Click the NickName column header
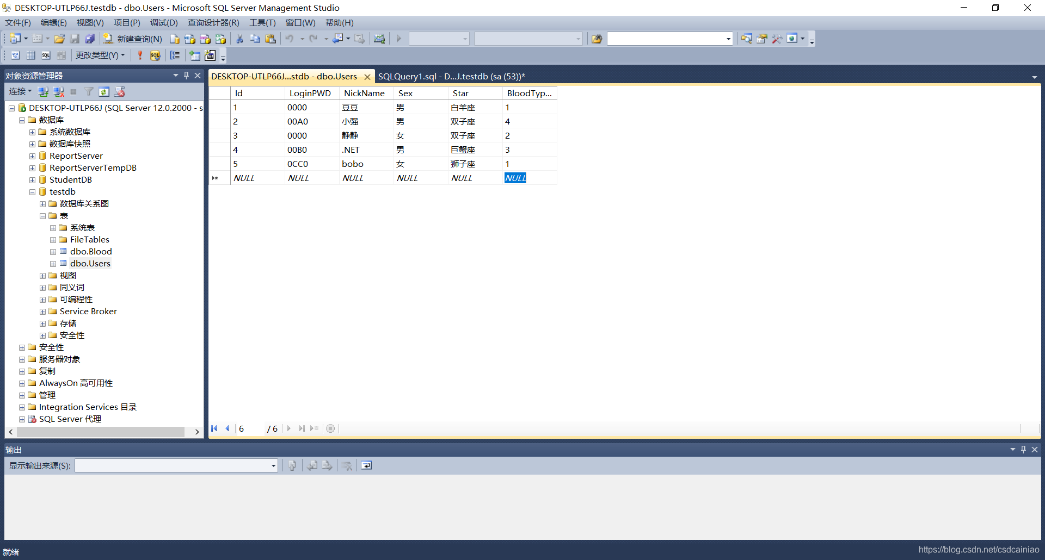Image resolution: width=1045 pixels, height=560 pixels. click(366, 93)
